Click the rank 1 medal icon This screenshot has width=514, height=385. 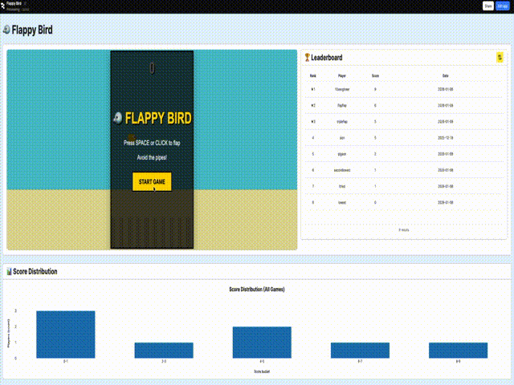click(313, 89)
